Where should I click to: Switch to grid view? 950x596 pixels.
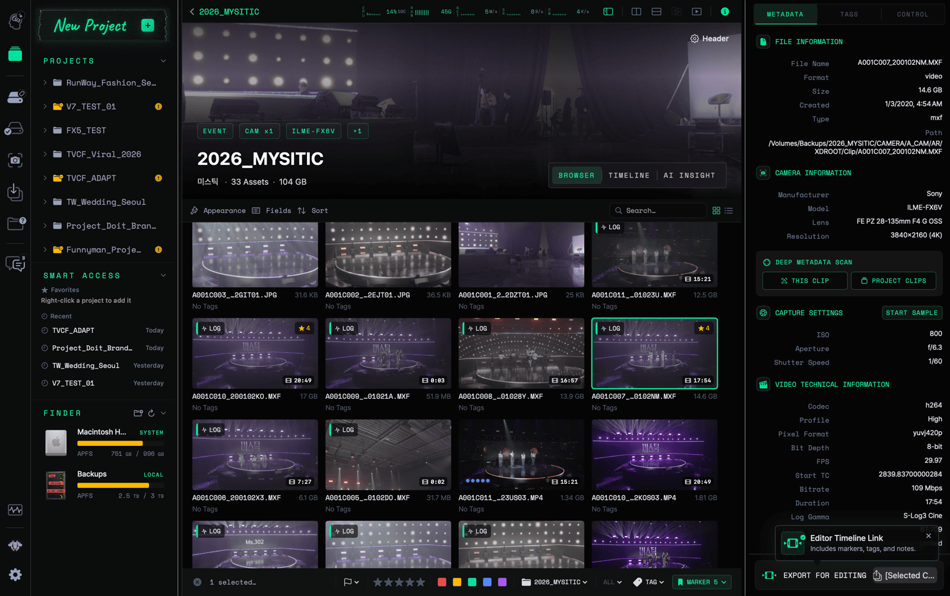tap(717, 211)
